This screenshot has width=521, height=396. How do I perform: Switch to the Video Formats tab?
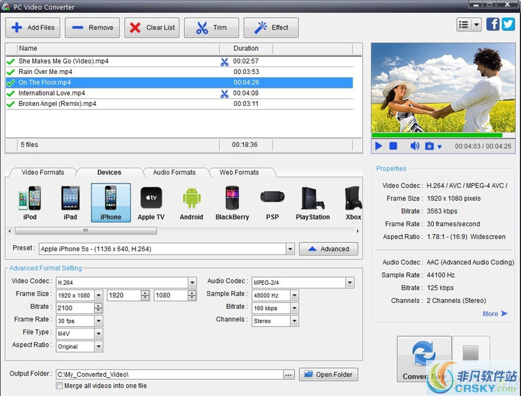(43, 172)
